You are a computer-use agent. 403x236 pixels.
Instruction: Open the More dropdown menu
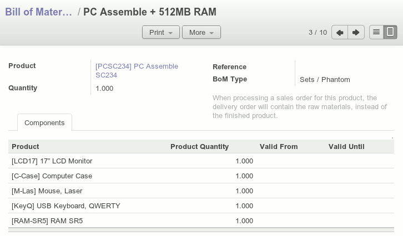point(201,33)
